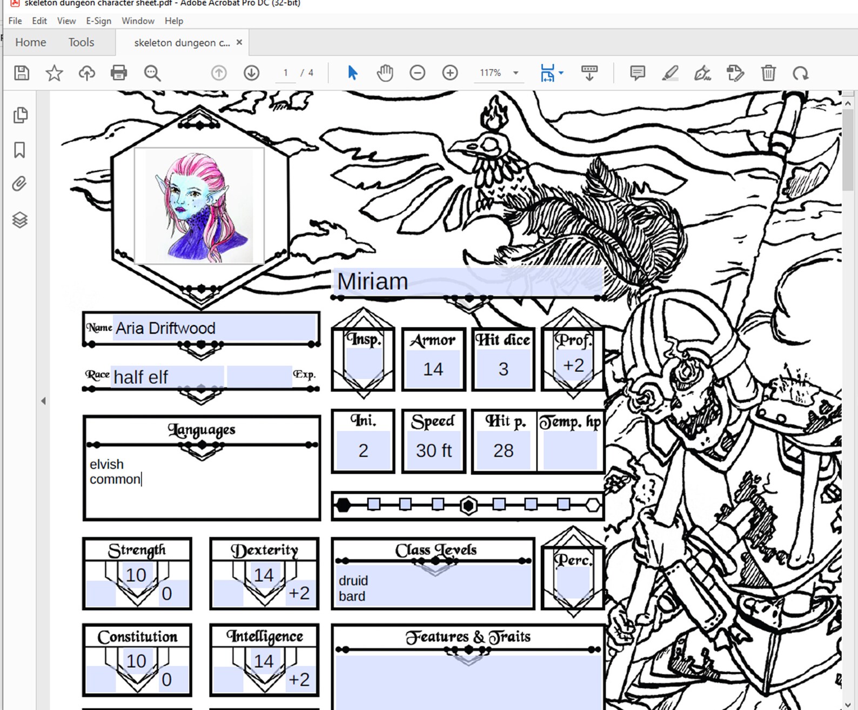Viewport: 858px width, 710px height.
Task: Click the Delete trash can icon
Action: (x=768, y=73)
